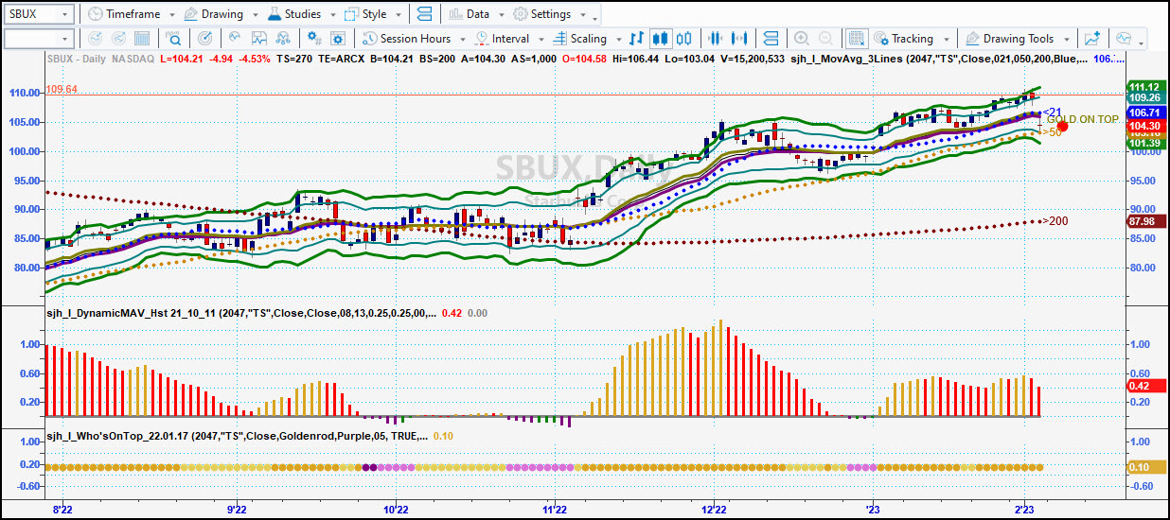Click the expand bar spacing icon
This screenshot has height=520, width=1170.
(740, 39)
